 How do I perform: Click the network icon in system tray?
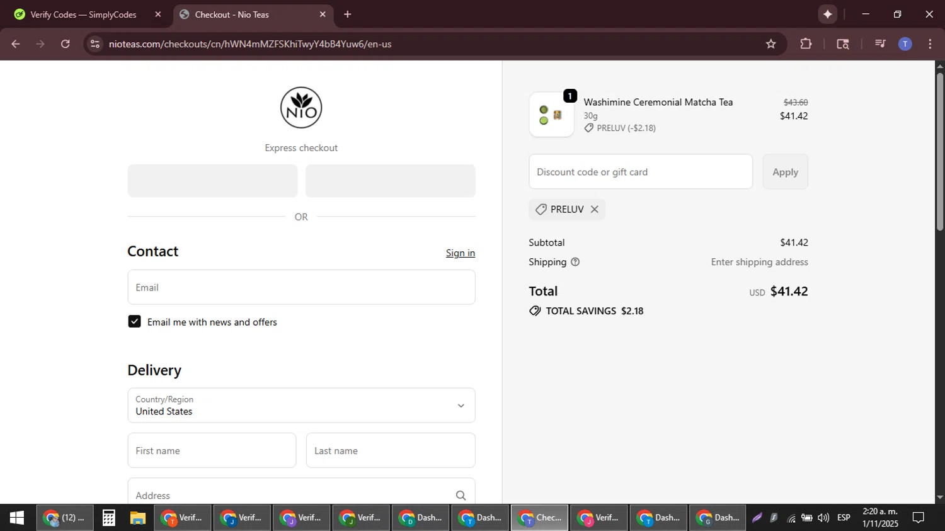[791, 518]
